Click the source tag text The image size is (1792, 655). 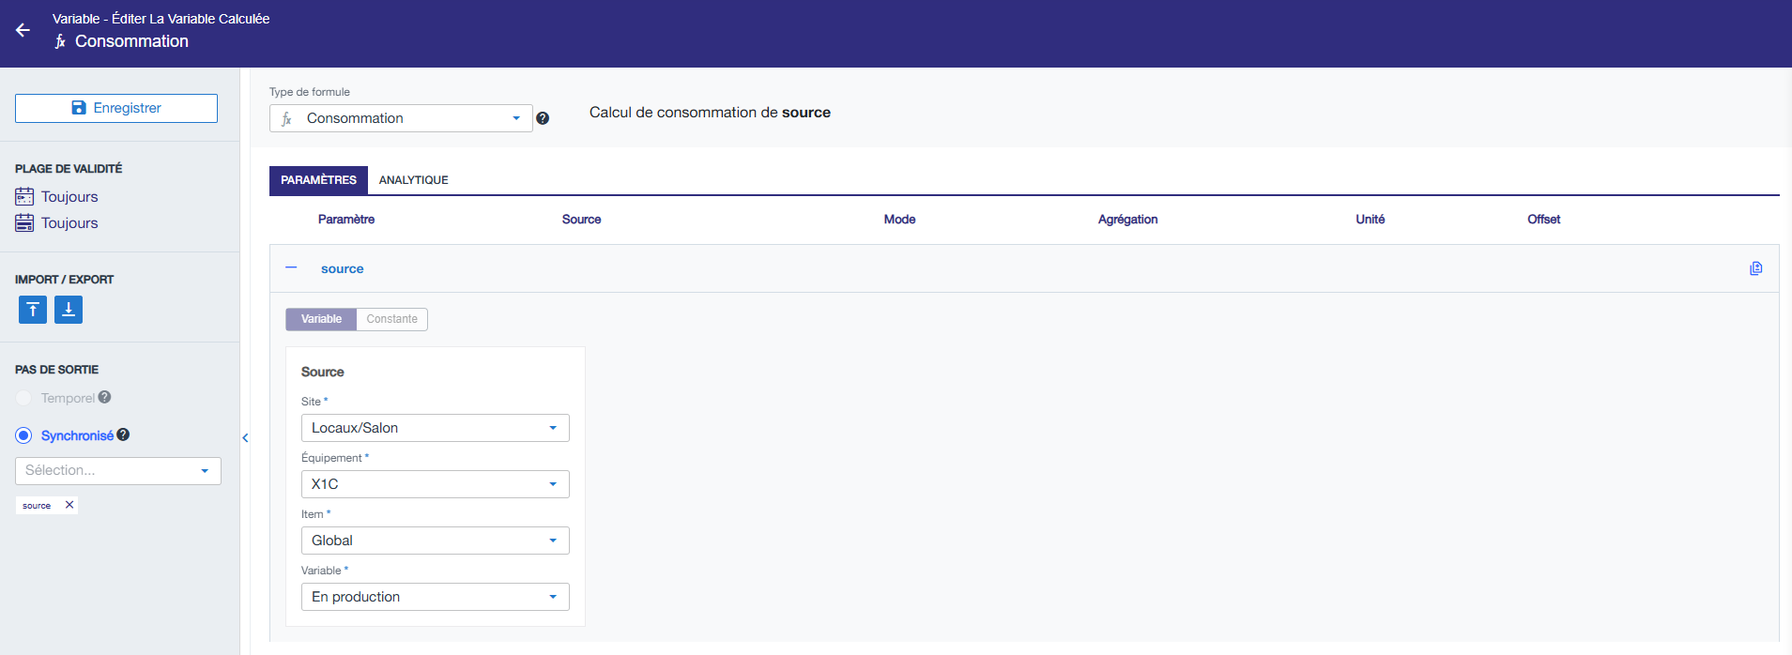click(x=37, y=506)
